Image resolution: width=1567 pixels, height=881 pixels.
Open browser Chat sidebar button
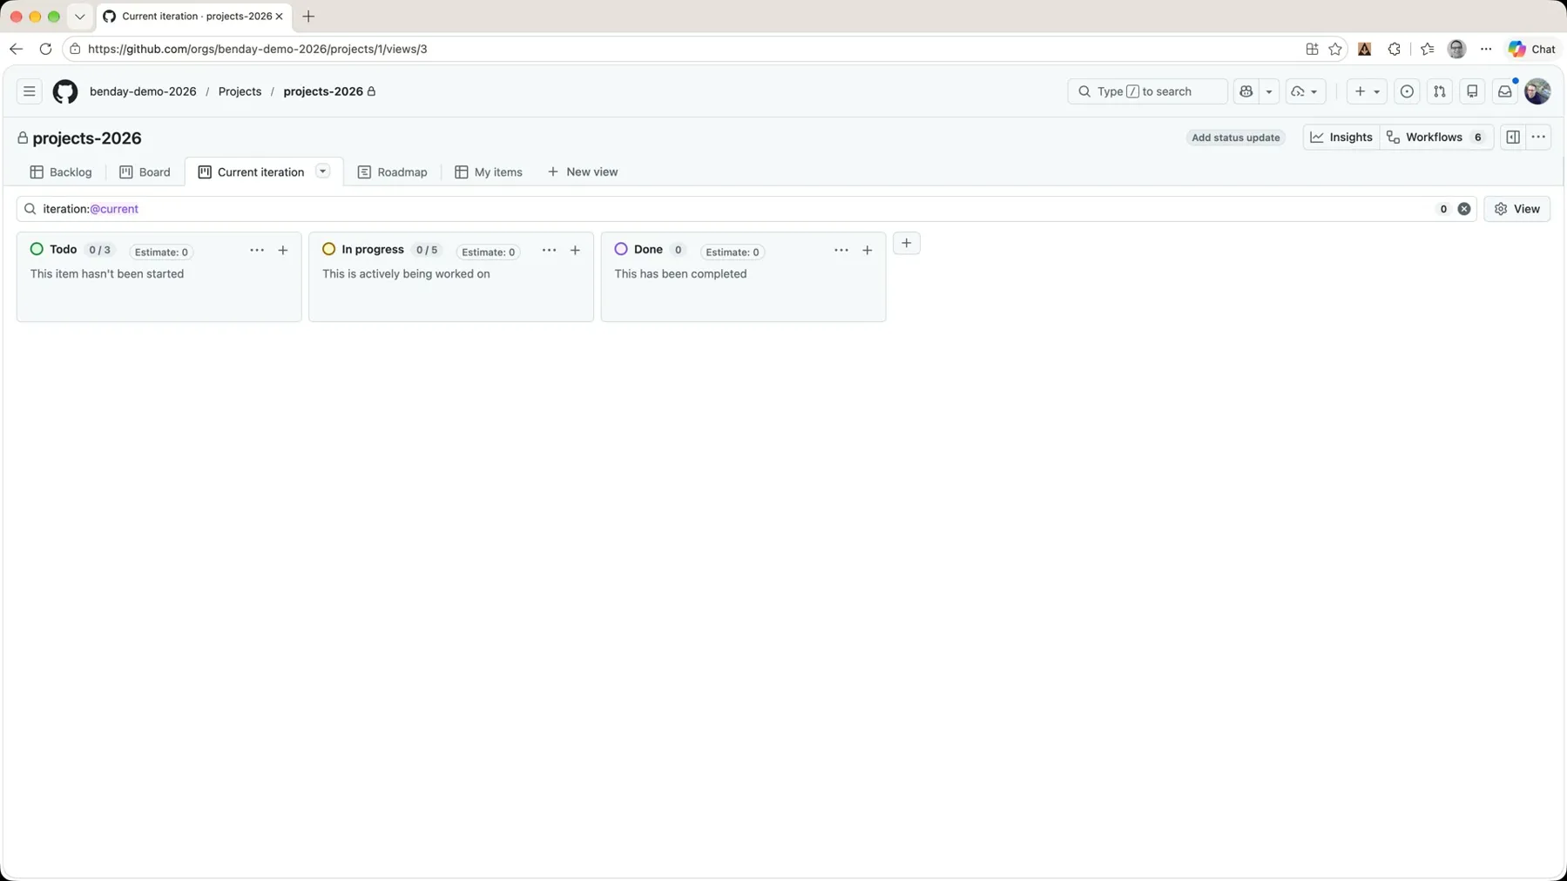click(x=1532, y=49)
